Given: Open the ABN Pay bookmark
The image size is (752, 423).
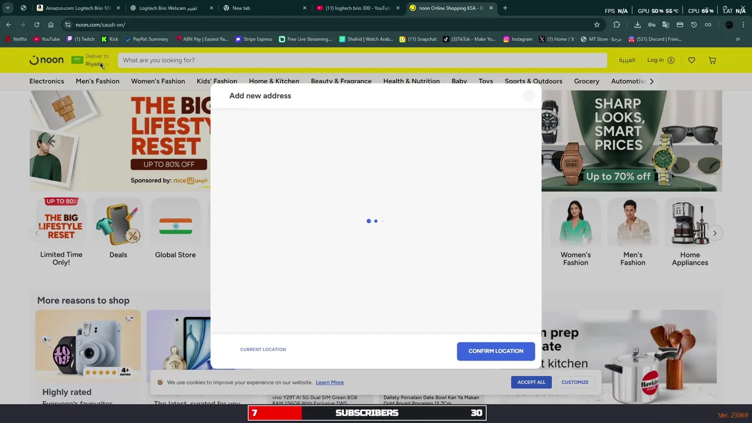Looking at the screenshot, I should click(202, 39).
